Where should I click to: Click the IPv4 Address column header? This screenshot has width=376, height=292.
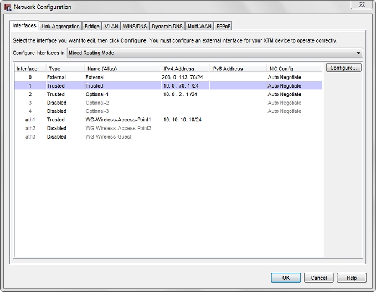[x=185, y=69]
